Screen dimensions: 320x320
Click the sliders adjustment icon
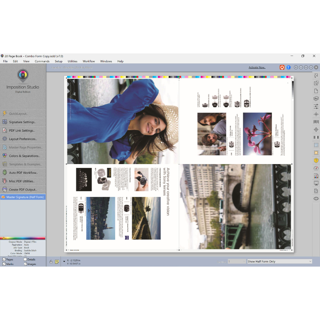point(316,107)
